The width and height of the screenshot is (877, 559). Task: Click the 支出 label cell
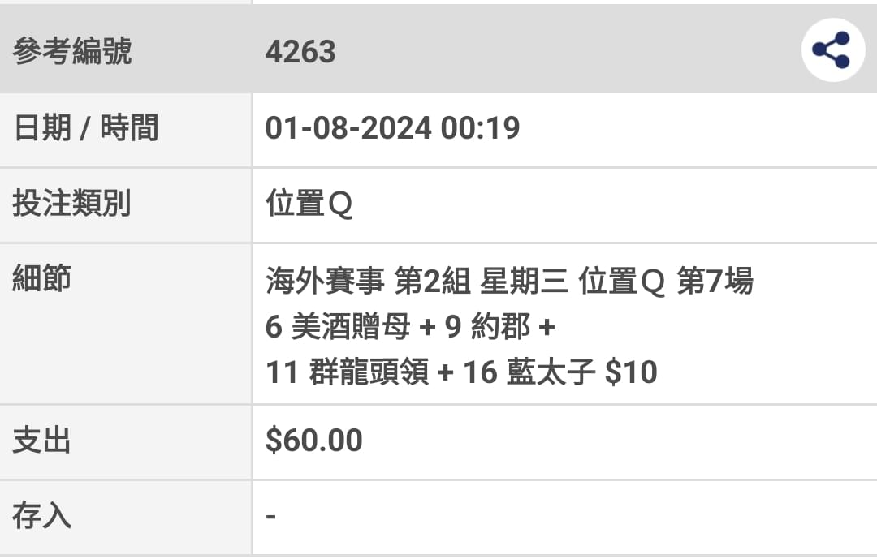point(126,441)
